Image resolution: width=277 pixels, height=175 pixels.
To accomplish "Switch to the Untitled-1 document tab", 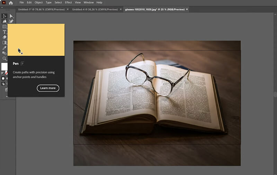I will [x=41, y=10].
